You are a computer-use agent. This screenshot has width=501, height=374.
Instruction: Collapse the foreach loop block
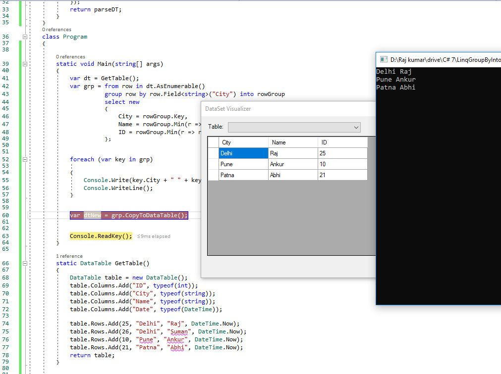(24, 160)
